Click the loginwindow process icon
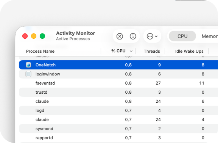The image size is (218, 143). 28,74
